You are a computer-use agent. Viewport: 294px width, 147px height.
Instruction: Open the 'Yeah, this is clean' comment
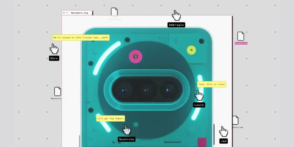pyautogui.click(x=211, y=84)
